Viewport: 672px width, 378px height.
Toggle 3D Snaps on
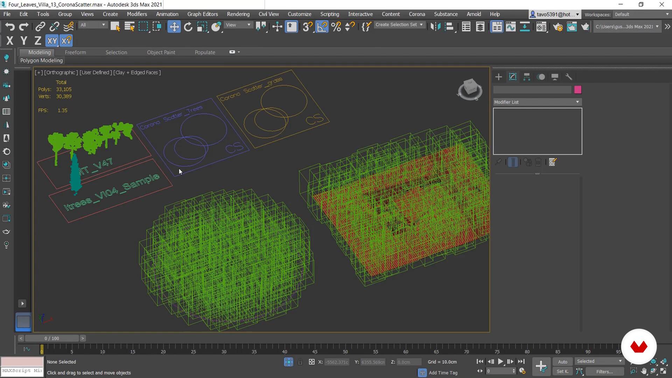pyautogui.click(x=308, y=27)
